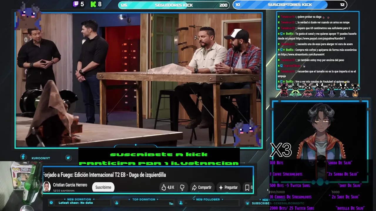Click the New Subscriber crown icon
Image resolution: width=376 pixels, height=211 pixels.
click(248, 203)
